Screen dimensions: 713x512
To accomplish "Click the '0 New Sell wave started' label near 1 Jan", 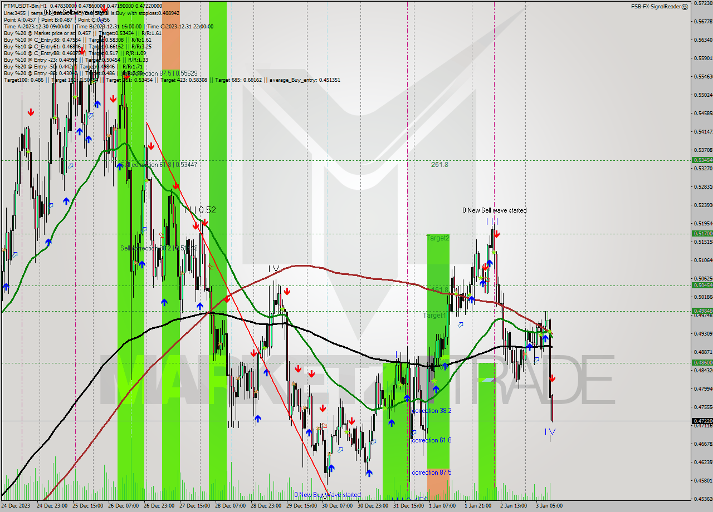I will [x=494, y=210].
